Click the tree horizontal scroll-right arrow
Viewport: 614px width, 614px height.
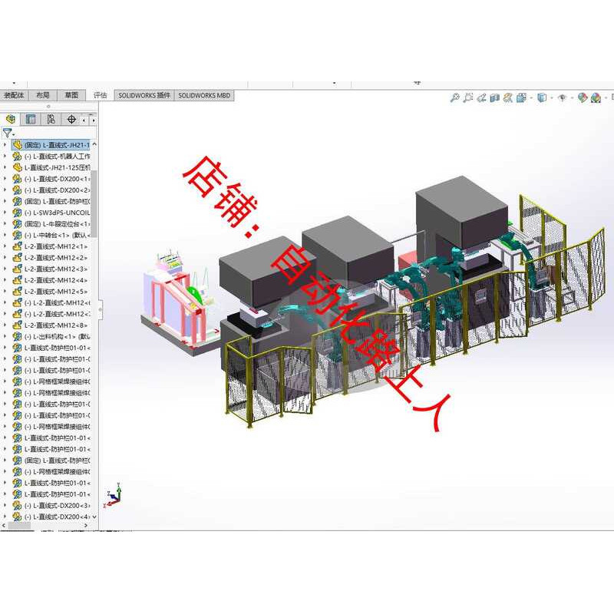(x=86, y=526)
